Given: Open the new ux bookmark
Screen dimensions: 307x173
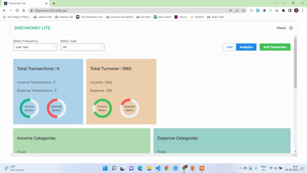Looking at the screenshot, I should click(x=180, y=17).
